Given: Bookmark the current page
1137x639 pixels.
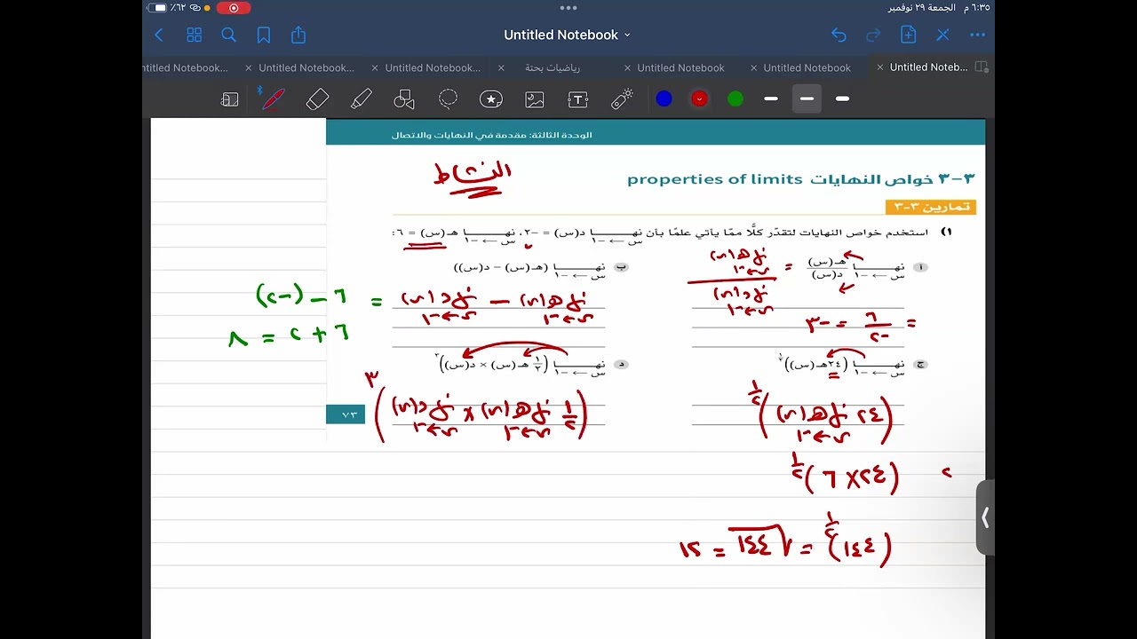Looking at the screenshot, I should coord(264,35).
